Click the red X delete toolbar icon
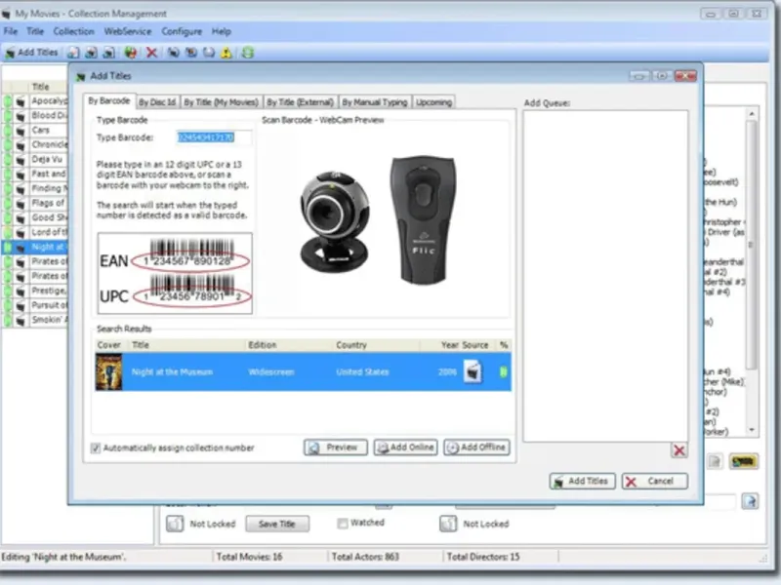781x585 pixels. click(151, 53)
